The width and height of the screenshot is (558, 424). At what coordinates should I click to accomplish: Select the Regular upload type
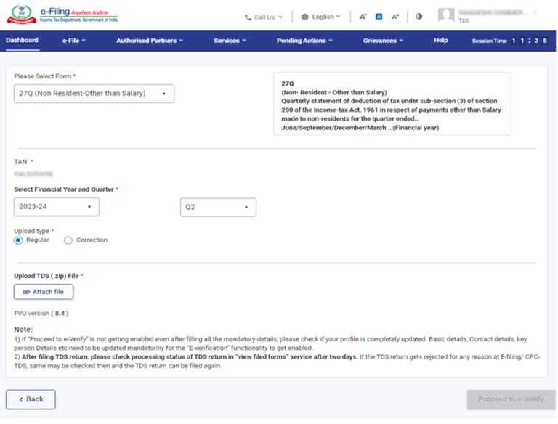point(19,240)
